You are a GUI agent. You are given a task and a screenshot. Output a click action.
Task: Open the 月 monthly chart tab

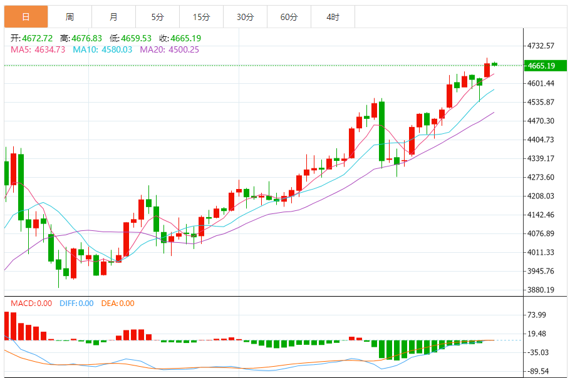[113, 17]
